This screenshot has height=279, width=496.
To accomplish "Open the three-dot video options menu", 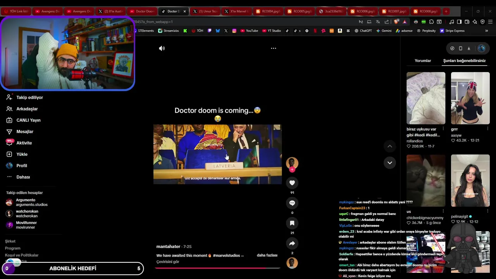I will [x=274, y=48].
